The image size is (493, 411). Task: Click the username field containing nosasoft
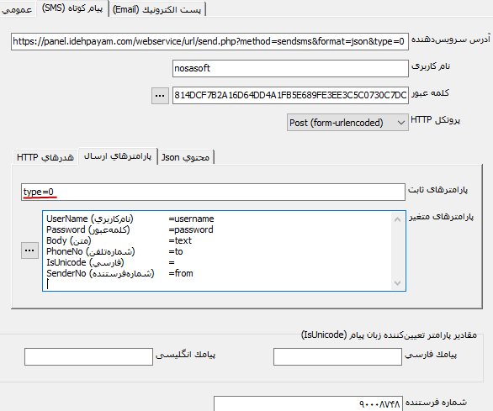tap(290, 68)
